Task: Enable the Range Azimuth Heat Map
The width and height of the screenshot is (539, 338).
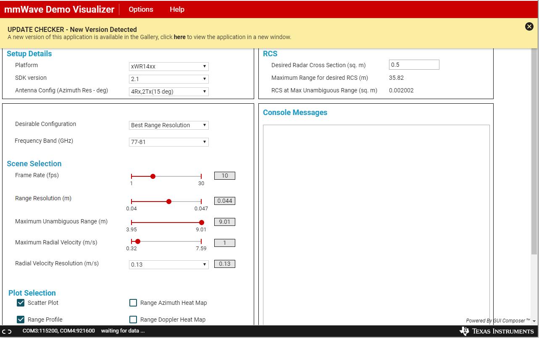Action: pos(133,303)
